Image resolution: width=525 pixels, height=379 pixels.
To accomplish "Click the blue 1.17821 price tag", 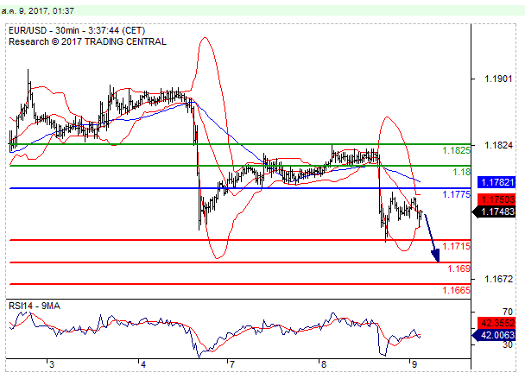I will click(x=497, y=182).
